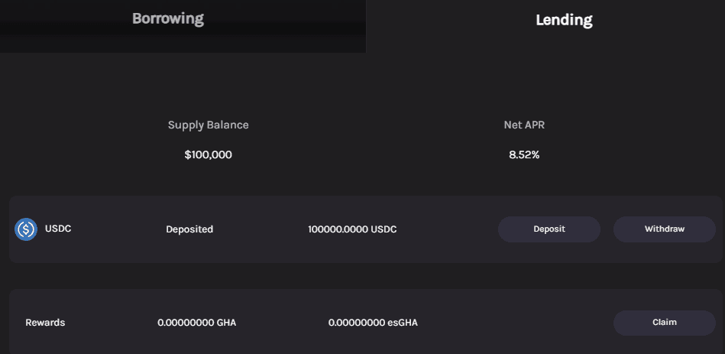
Task: Select the Lending tab
Action: (x=564, y=20)
